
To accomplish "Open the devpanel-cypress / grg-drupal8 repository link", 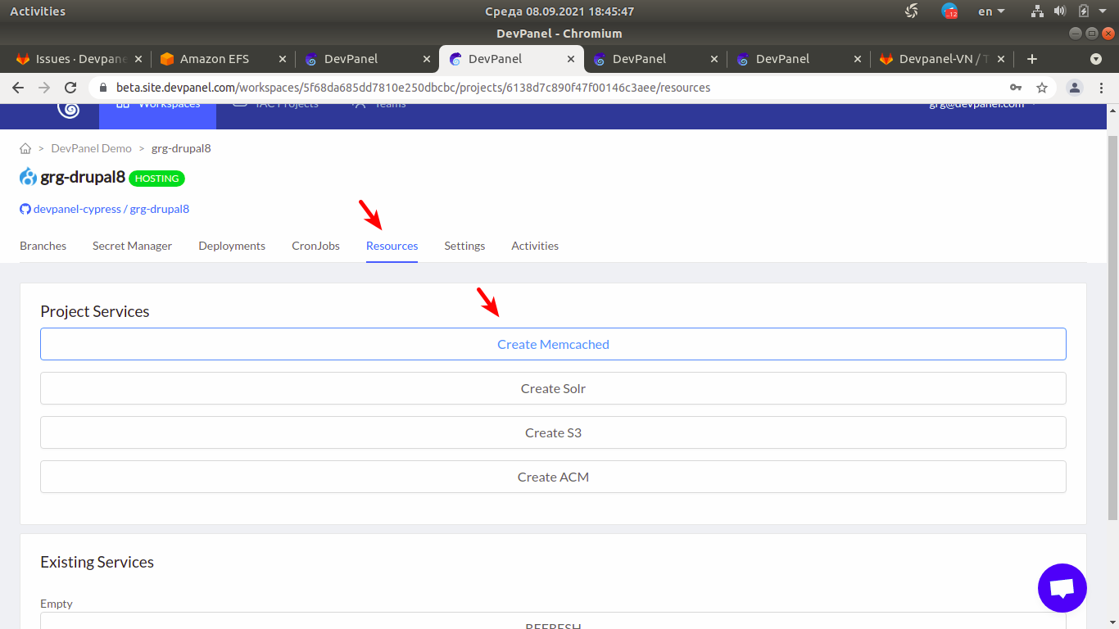I will coord(111,209).
